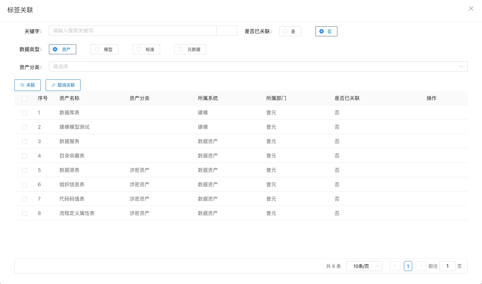Go to next page arrow
The width and height of the screenshot is (482, 284).
coord(421,266)
